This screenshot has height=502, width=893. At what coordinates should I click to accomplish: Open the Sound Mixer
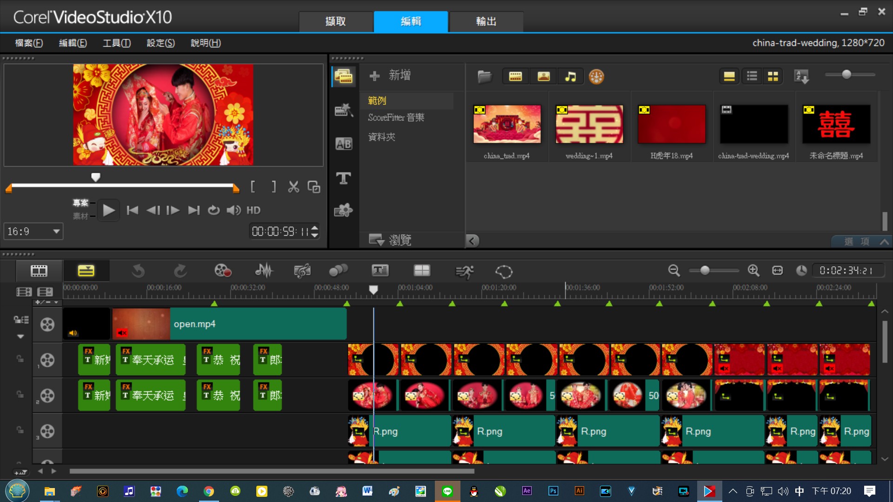click(x=264, y=271)
